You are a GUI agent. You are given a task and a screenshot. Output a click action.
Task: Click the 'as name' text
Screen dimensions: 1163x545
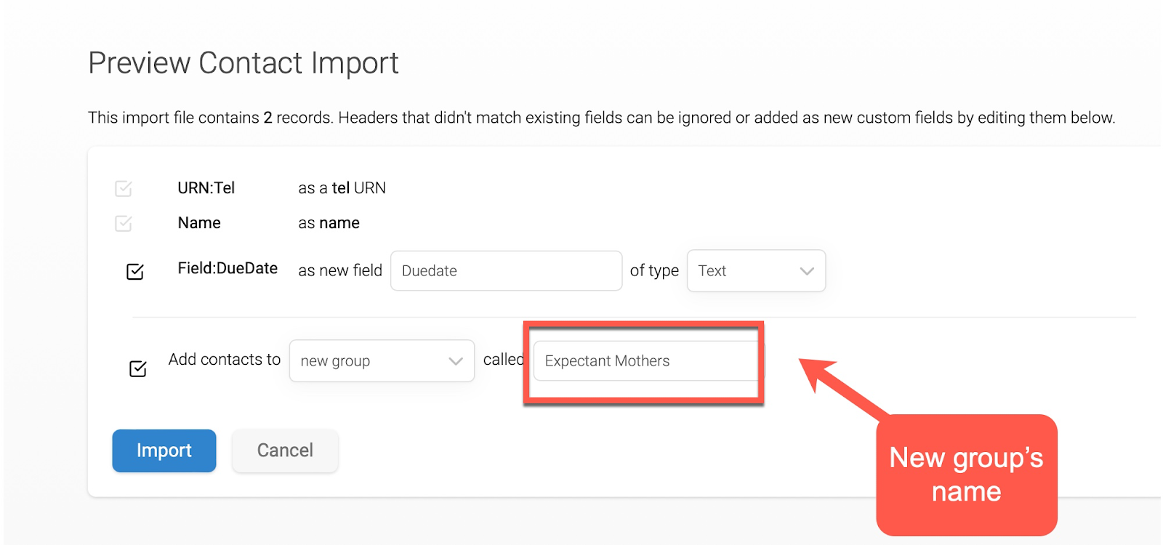329,223
